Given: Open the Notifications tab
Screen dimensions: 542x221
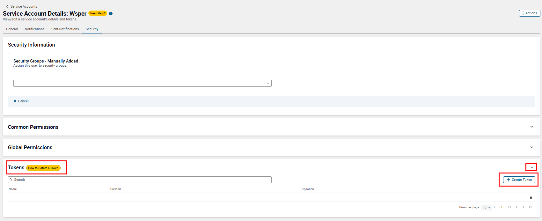Looking at the screenshot, I should [34, 29].
